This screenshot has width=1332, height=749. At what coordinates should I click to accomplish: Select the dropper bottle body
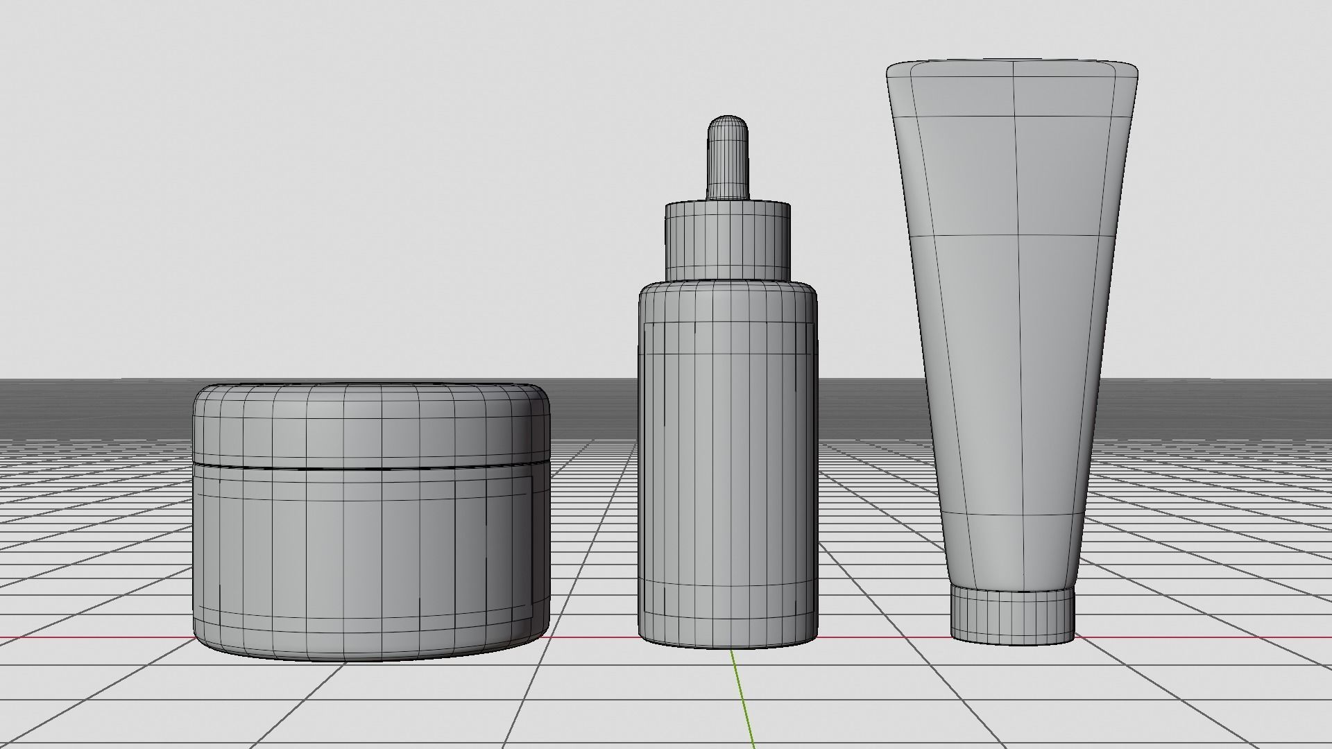728,465
